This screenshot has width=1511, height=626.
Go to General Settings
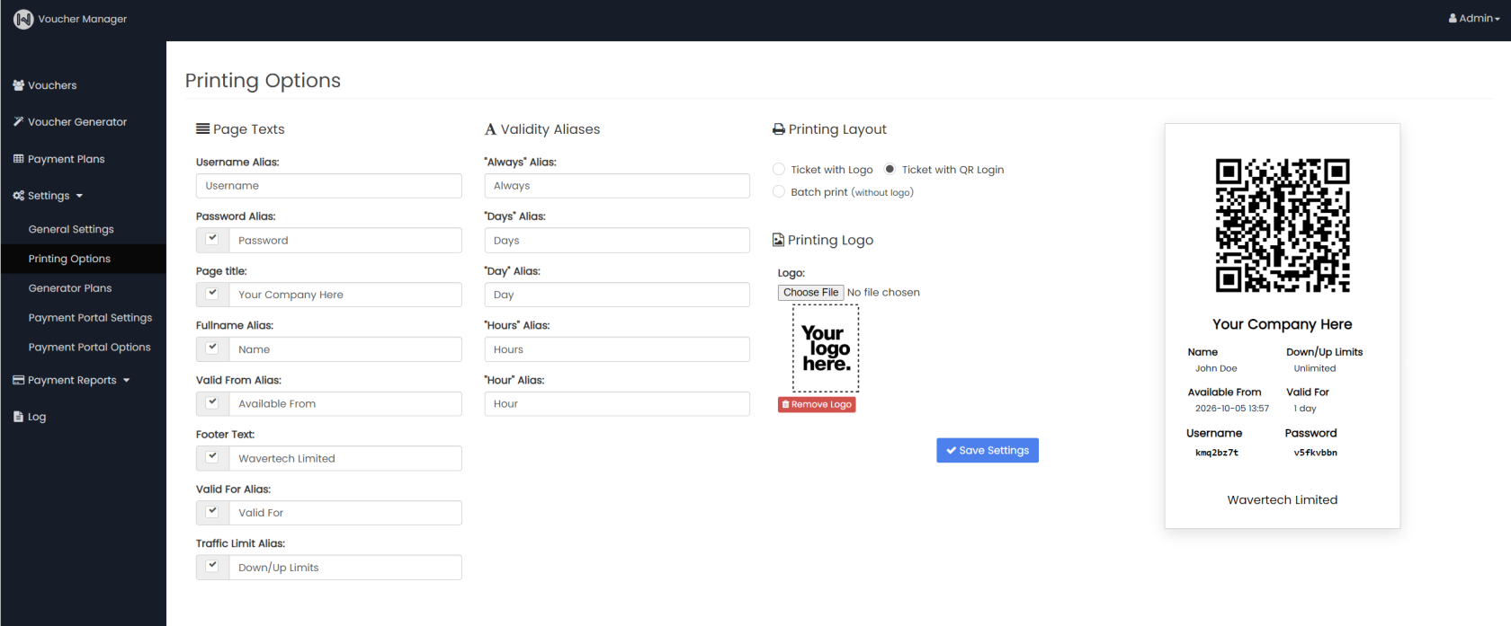[x=71, y=229]
